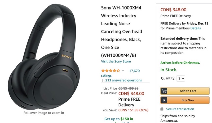Click the play arrow icon on Buy Now
This screenshot has height=123, width=212.
[x=164, y=100]
